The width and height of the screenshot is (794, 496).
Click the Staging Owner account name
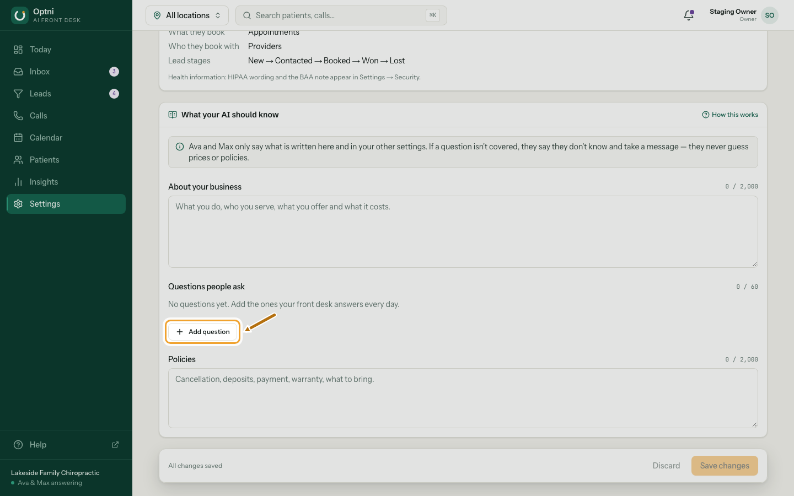pos(733,12)
